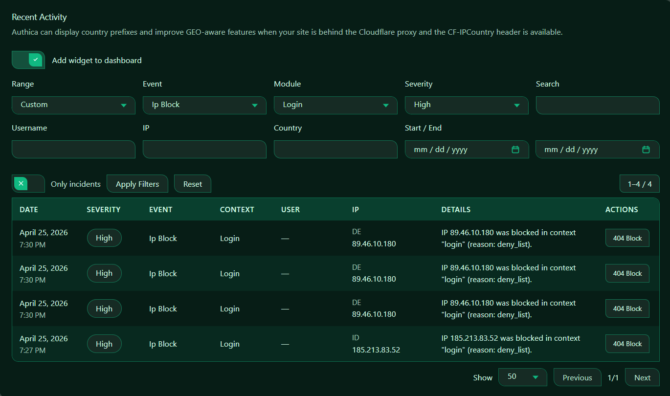Click the Apply Filters button
The height and width of the screenshot is (396, 670).
[137, 184]
